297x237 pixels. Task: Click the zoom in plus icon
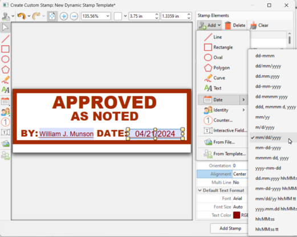[x=64, y=16]
